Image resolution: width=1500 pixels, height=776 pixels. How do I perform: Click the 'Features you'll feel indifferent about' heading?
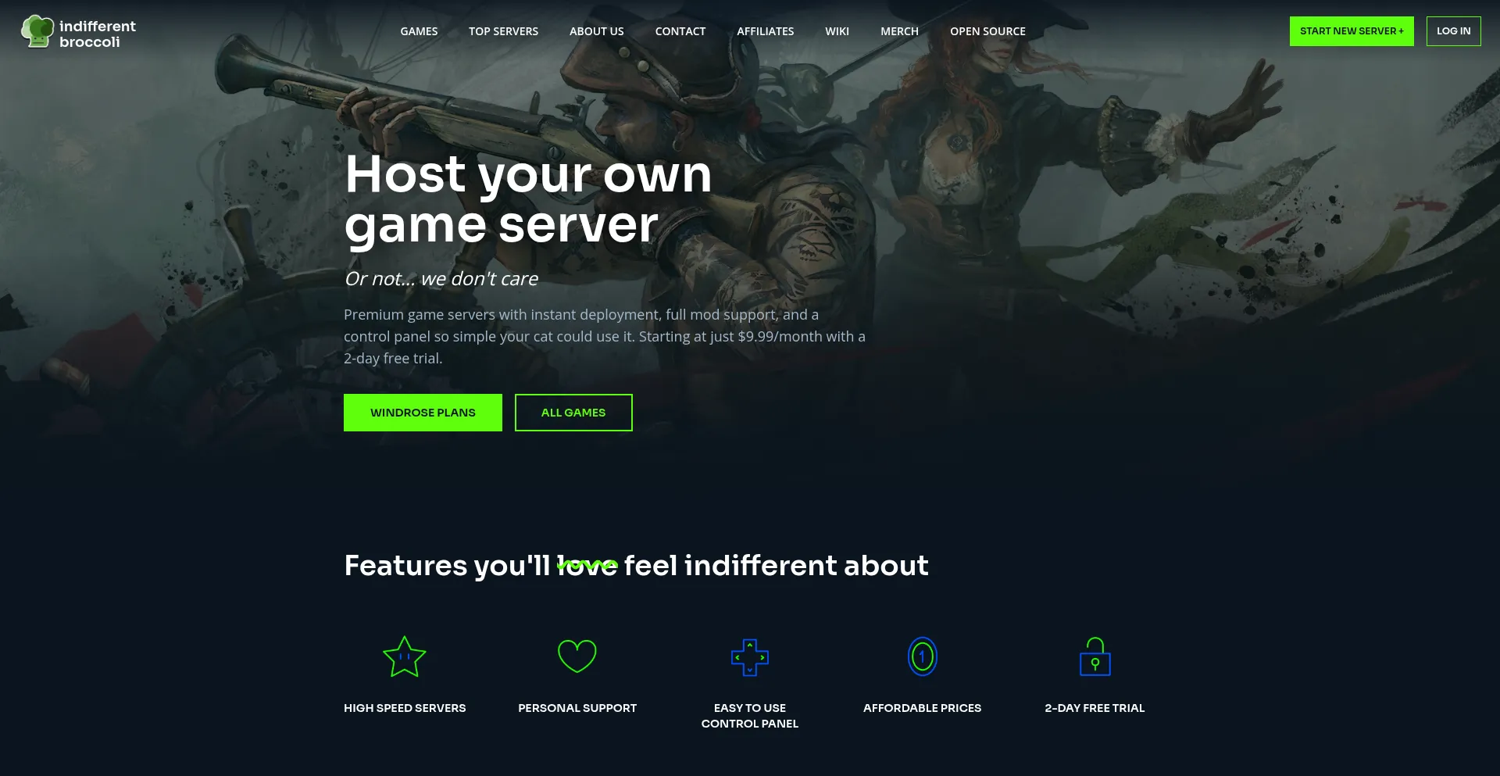point(636,565)
